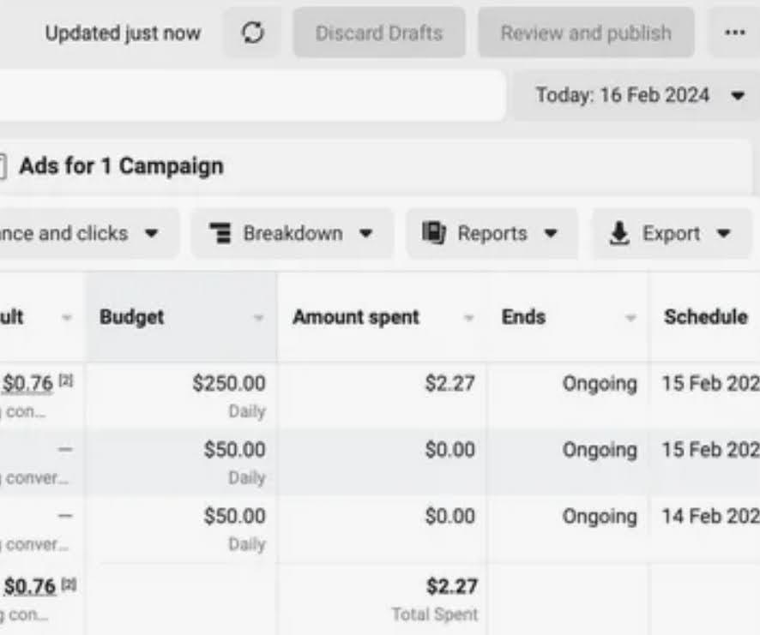Click the Discard Drafts button
Viewport: 760px width, 635px height.
pos(379,33)
